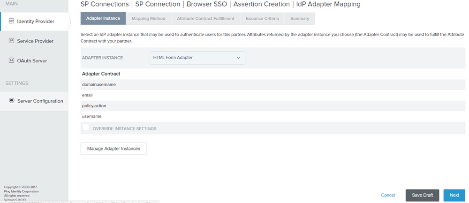The height and width of the screenshot is (203, 469).
Task: Click the domainusername contract row
Action: [99, 84]
